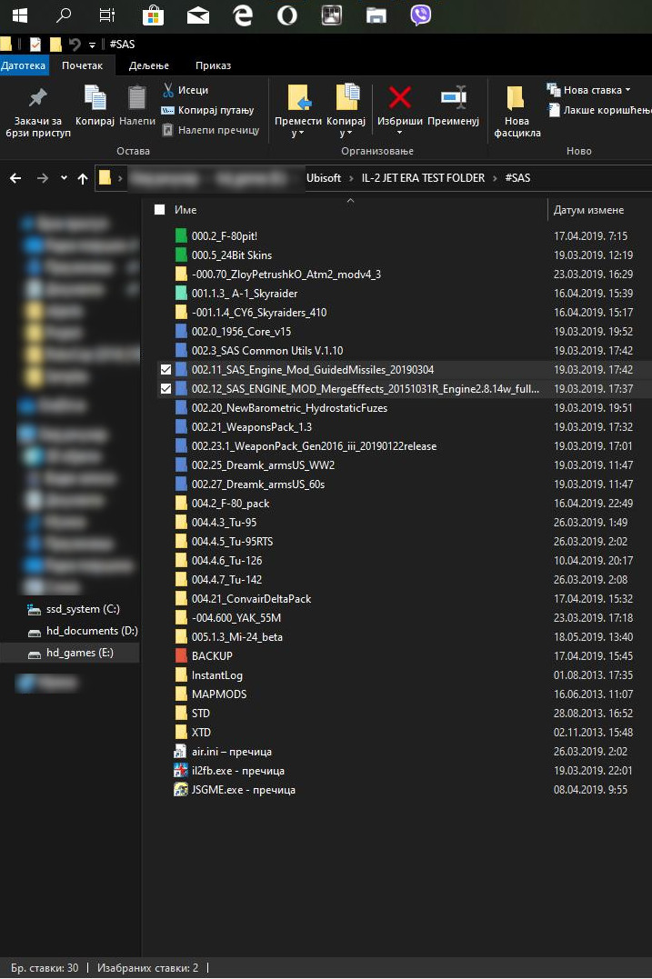
Task: Open recent locations dropdown arrow
Action: click(64, 178)
